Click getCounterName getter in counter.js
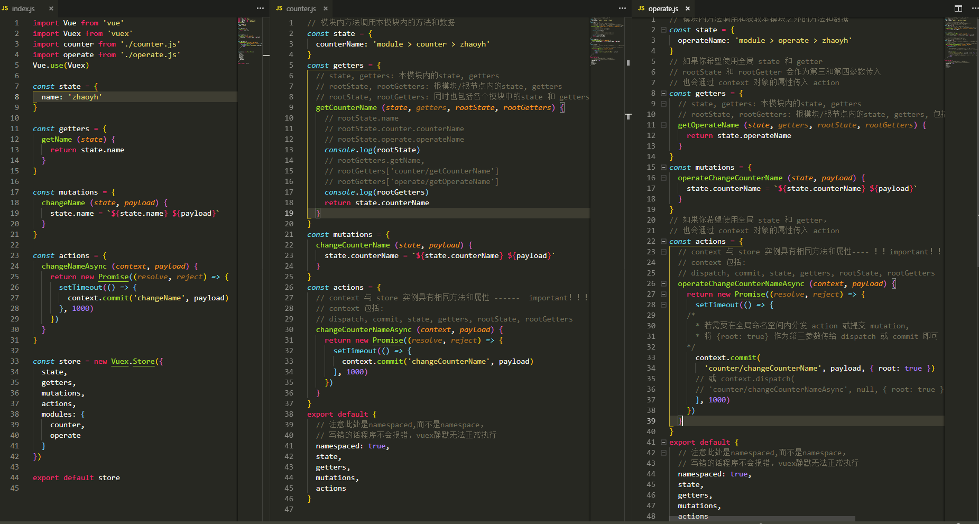This screenshot has width=979, height=524. pyautogui.click(x=346, y=107)
